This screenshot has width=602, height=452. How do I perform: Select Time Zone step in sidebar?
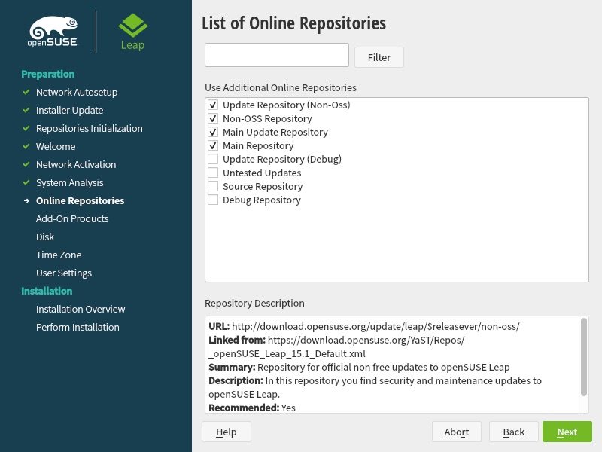tap(59, 255)
